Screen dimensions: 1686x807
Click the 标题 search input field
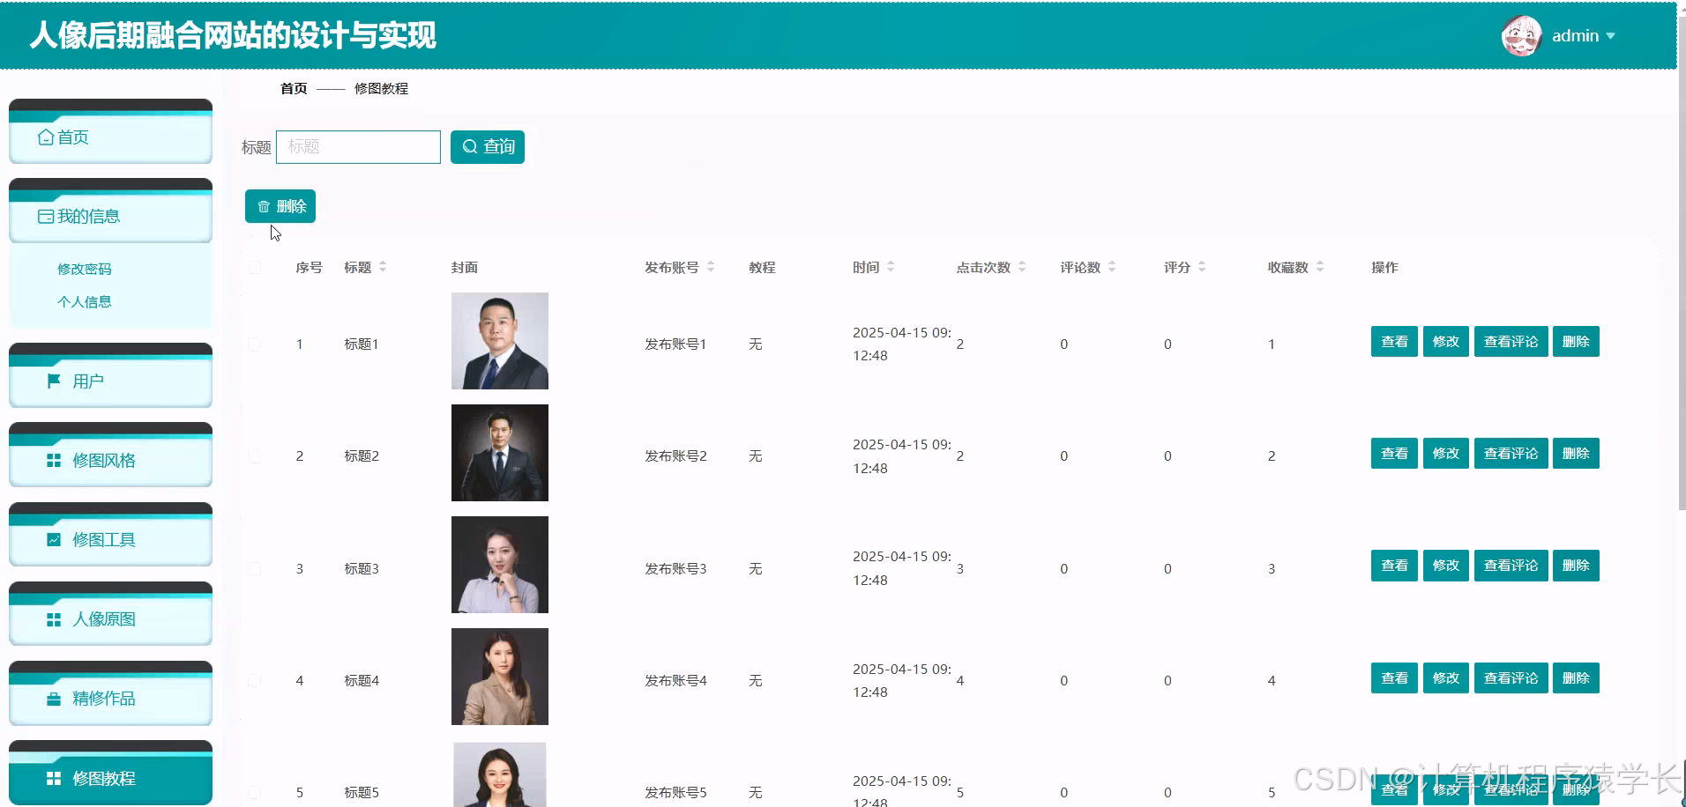click(x=357, y=146)
